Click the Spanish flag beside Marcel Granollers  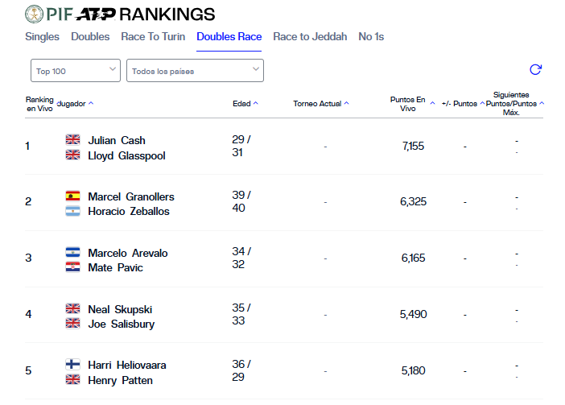pos(72,196)
